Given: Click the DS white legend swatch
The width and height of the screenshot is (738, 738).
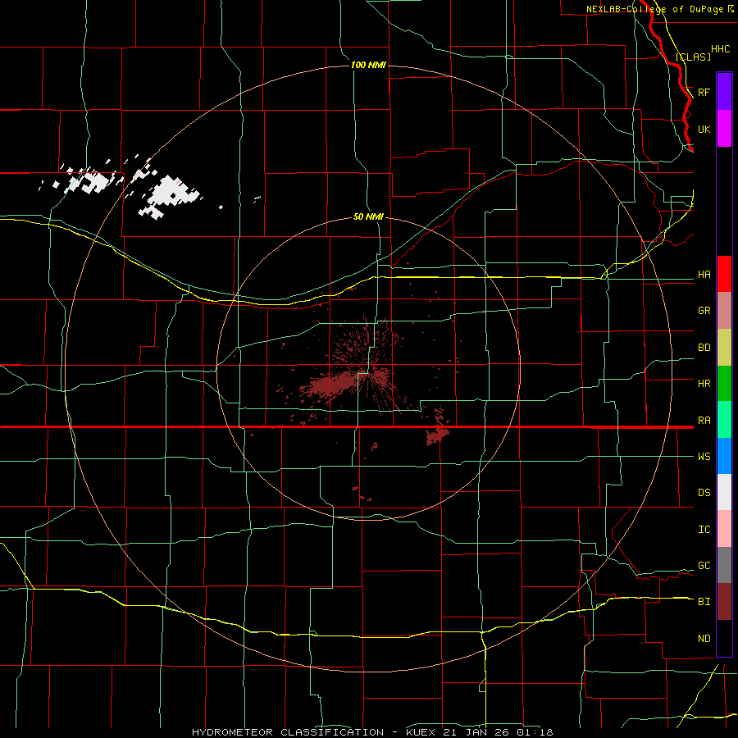Looking at the screenshot, I should (724, 492).
